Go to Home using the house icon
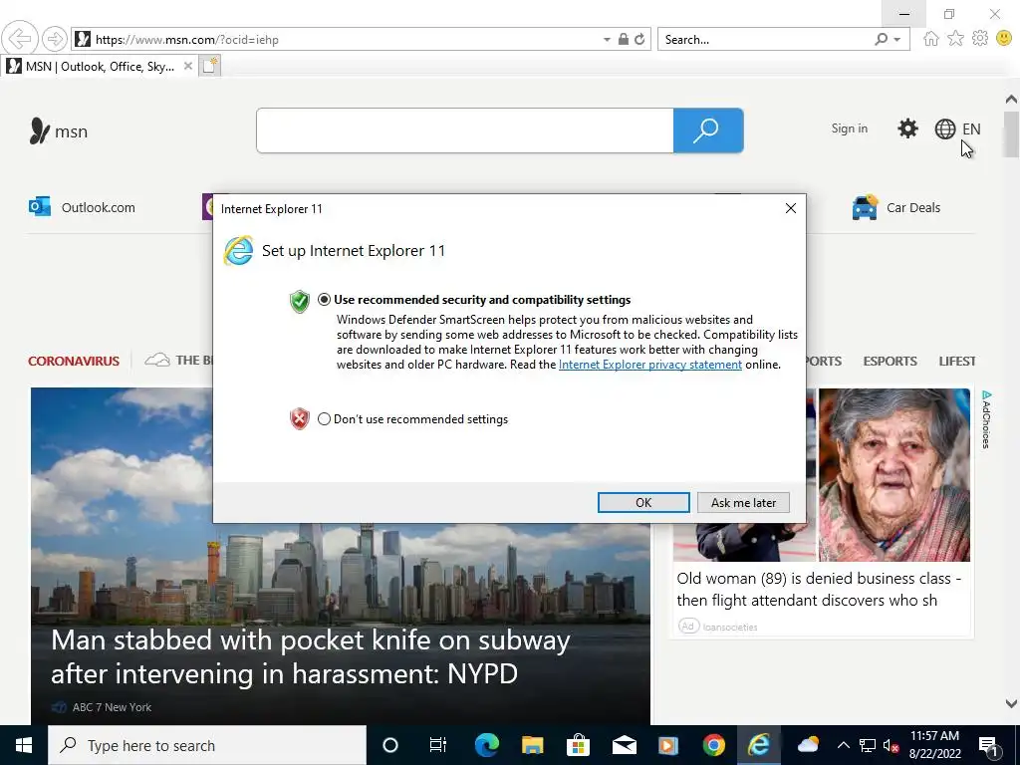This screenshot has width=1020, height=765. tap(931, 39)
